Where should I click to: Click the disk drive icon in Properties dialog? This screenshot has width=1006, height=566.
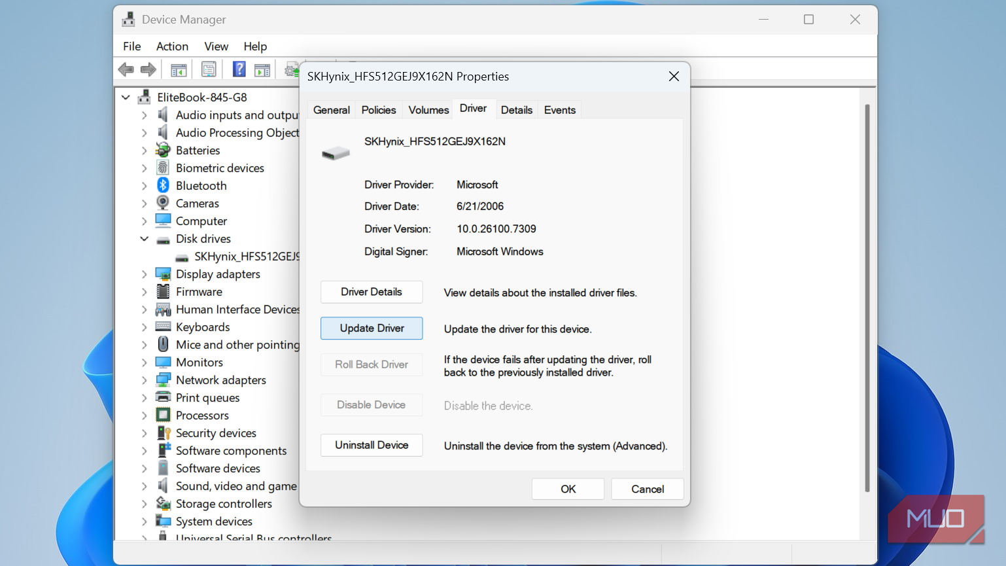click(x=336, y=153)
